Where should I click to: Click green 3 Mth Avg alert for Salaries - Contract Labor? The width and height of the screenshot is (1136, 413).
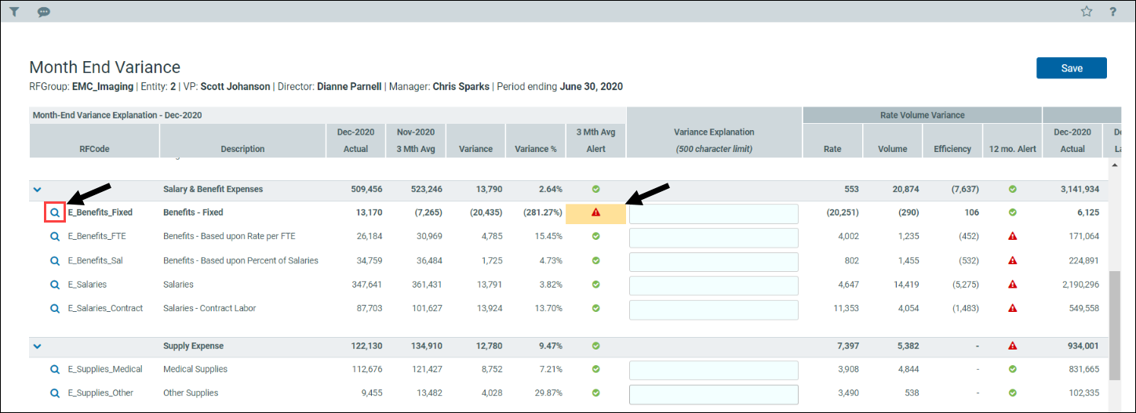click(595, 308)
